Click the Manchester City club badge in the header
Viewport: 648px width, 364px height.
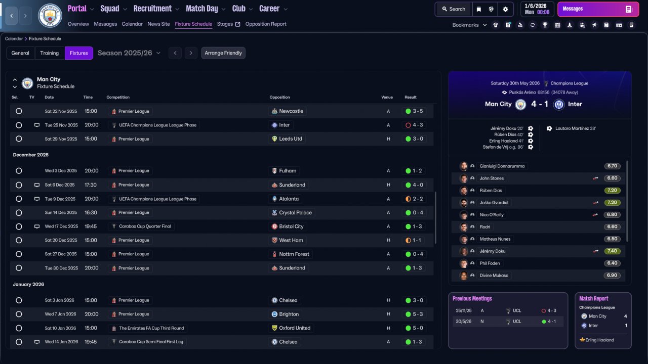coord(50,16)
